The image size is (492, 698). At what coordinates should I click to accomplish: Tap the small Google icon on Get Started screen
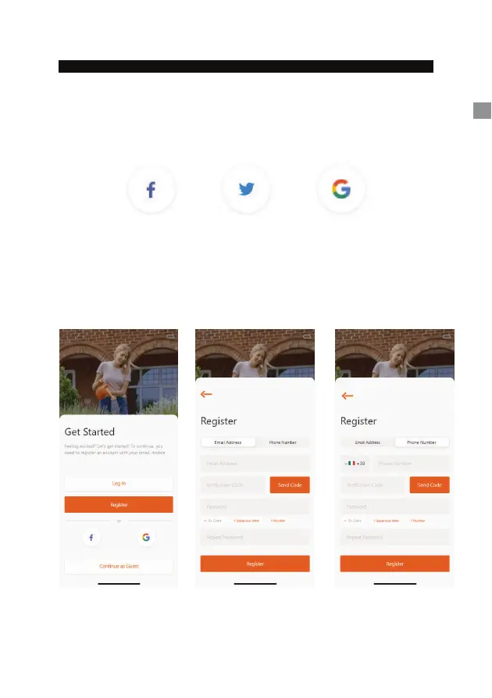click(x=146, y=537)
